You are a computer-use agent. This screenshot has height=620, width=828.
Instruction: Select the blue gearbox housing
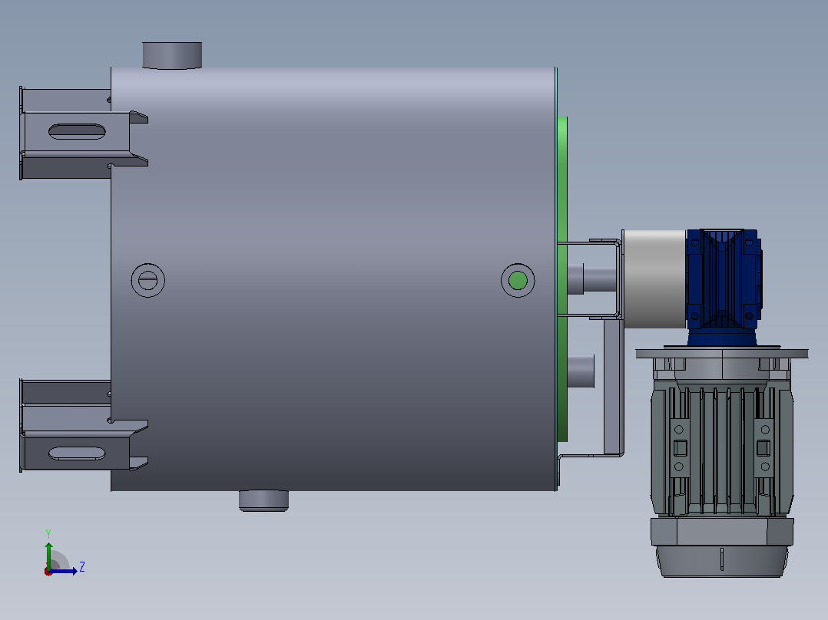[x=724, y=287]
